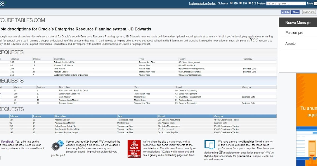
Task: Click the server upgrade gears icon
Action: click(x=58, y=145)
